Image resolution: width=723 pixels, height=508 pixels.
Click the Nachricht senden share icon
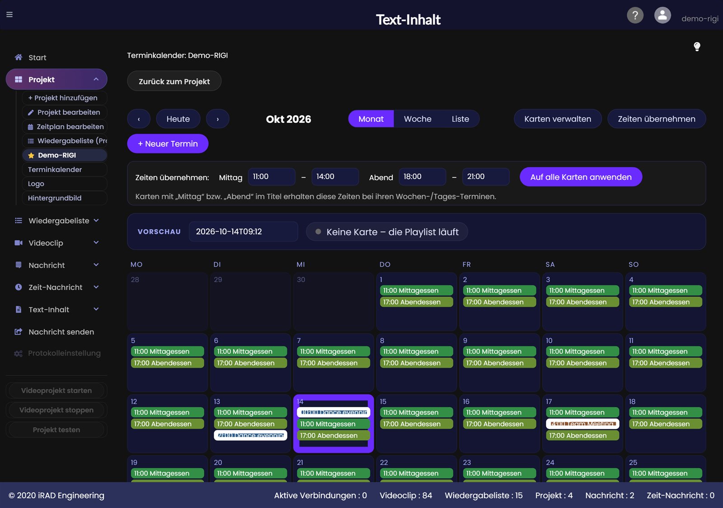(x=19, y=332)
